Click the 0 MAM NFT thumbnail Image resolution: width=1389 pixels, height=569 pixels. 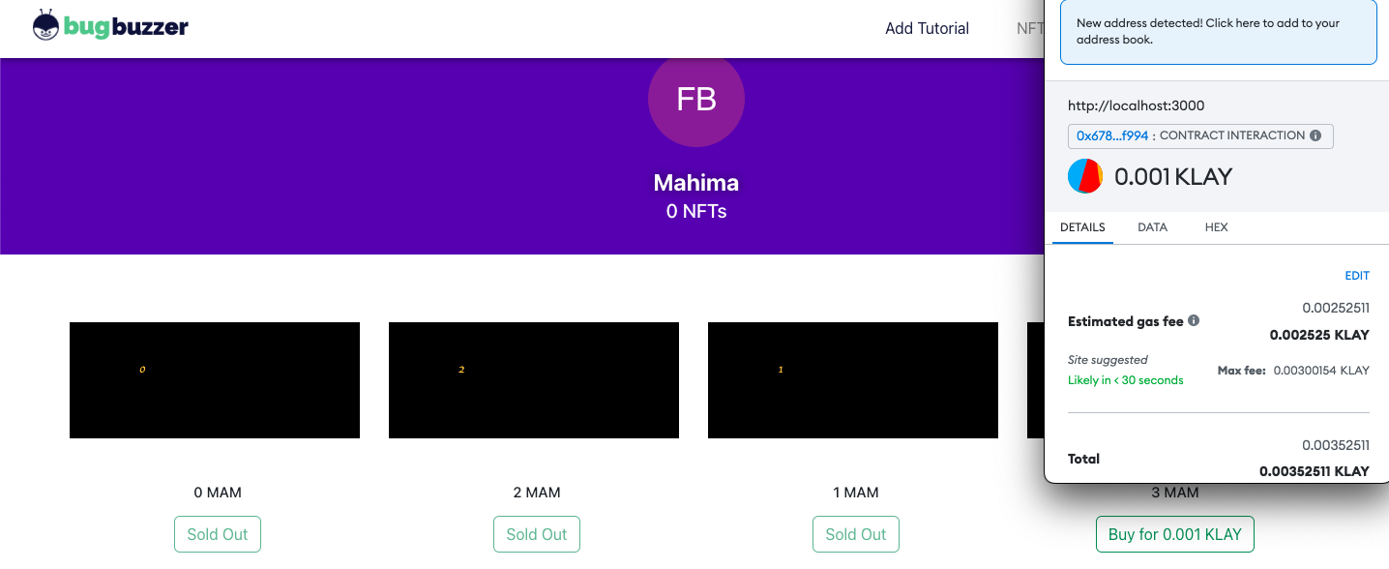tap(214, 379)
